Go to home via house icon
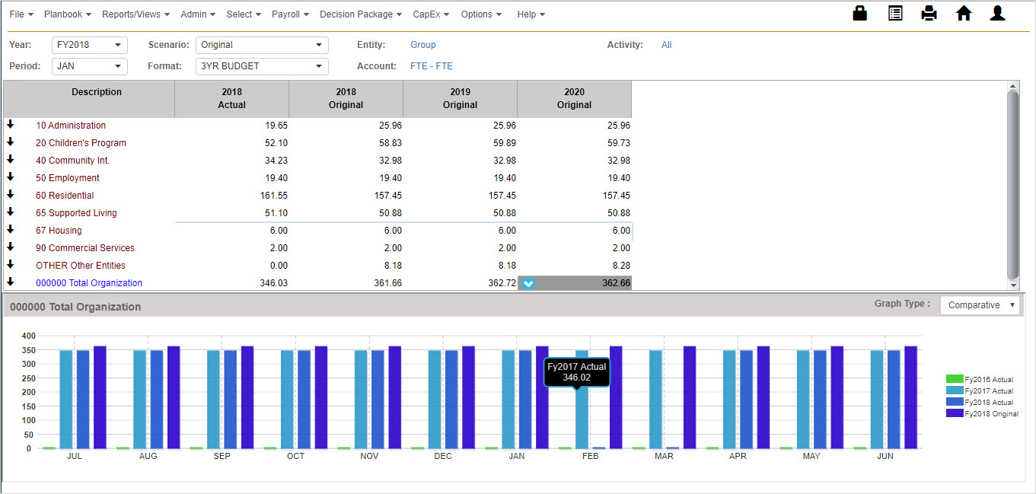 964,14
